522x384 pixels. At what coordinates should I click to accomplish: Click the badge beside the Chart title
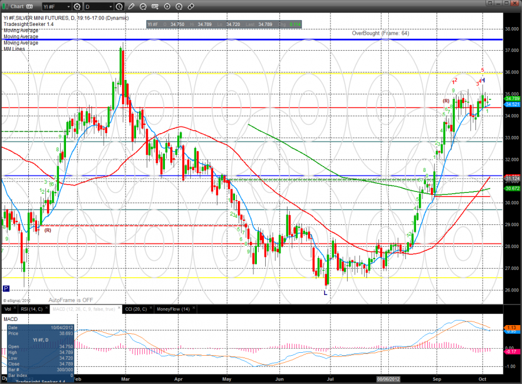coord(29,7)
